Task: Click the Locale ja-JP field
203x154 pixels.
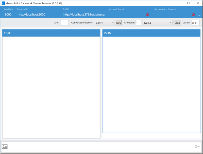Action: click(195, 23)
